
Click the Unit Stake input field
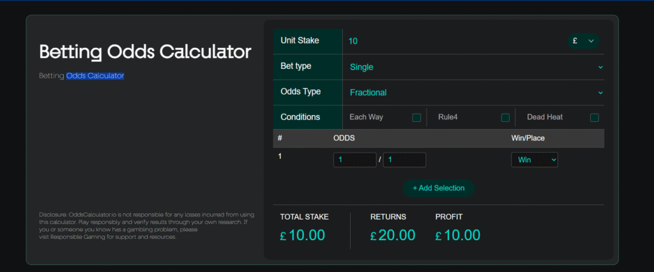point(447,41)
